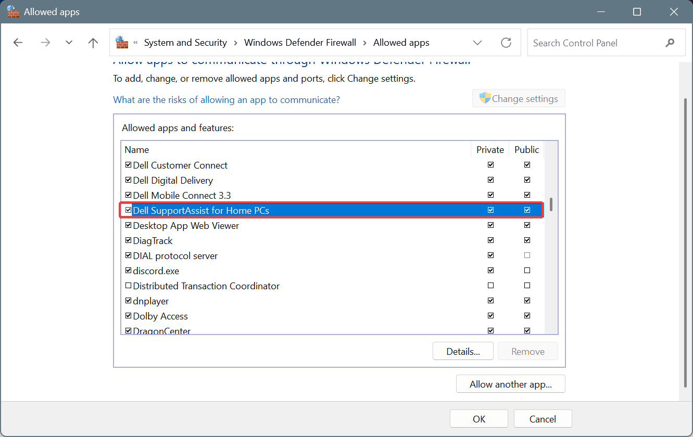The height and width of the screenshot is (437, 693).
Task: Toggle Private checkbox for dnplayer
Action: tap(490, 301)
